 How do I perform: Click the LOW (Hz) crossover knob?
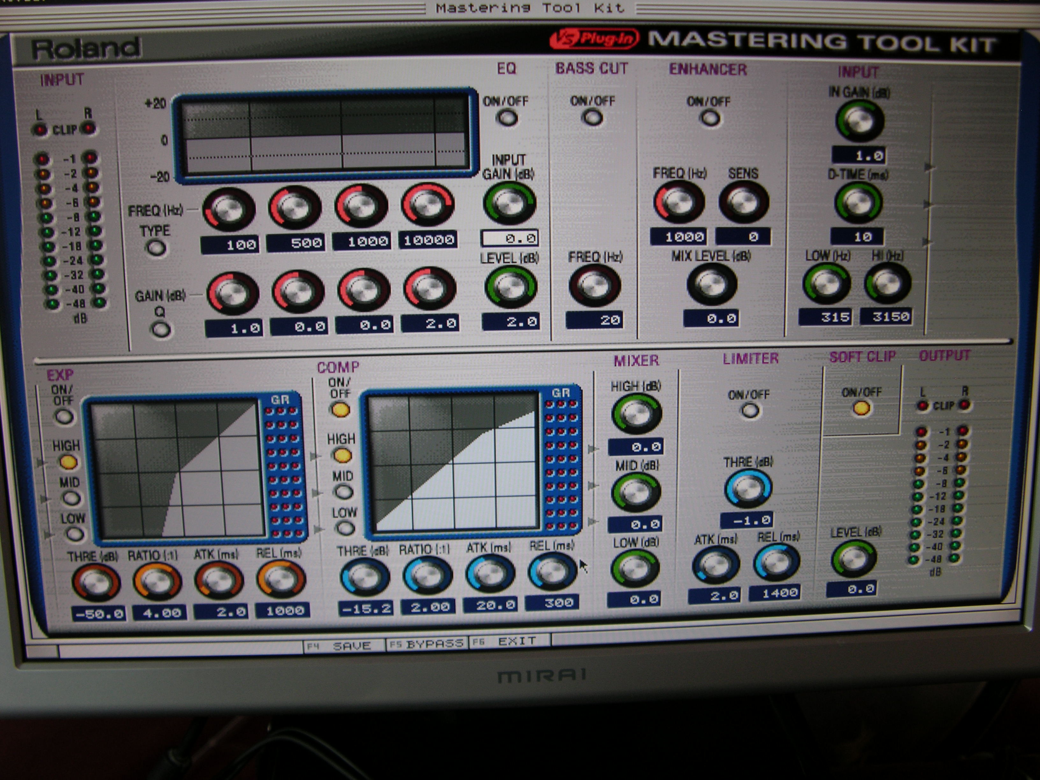826,284
